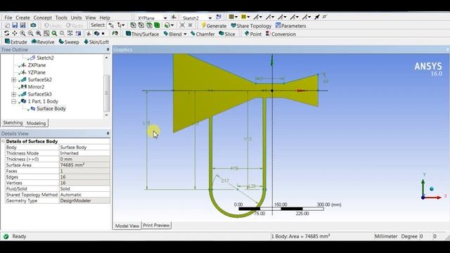This screenshot has height=253, width=450.
Task: Open the XYPlane plane dropdown
Action: [165, 18]
